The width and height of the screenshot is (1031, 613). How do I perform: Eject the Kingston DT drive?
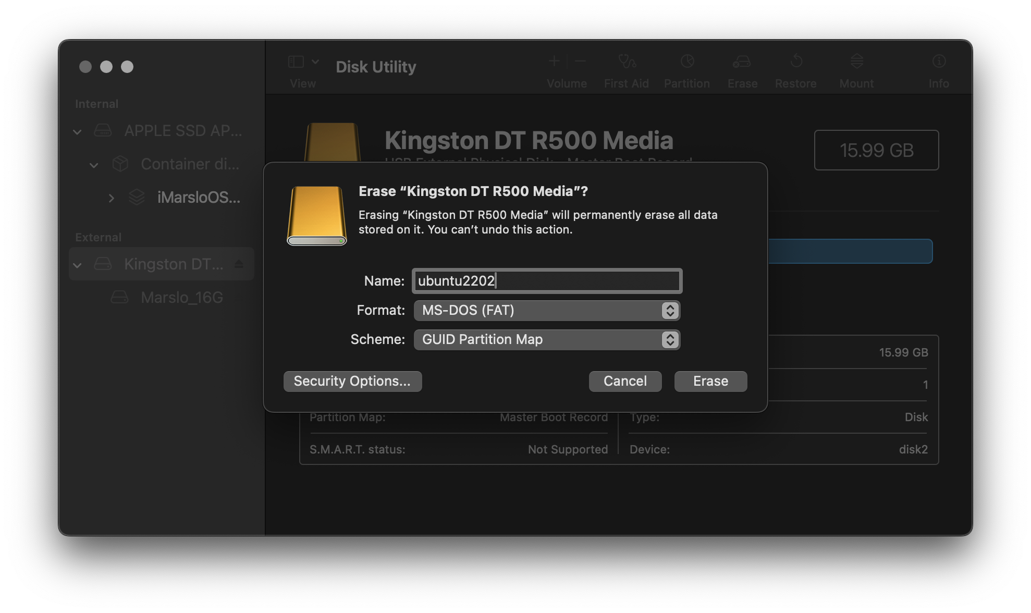tap(239, 264)
